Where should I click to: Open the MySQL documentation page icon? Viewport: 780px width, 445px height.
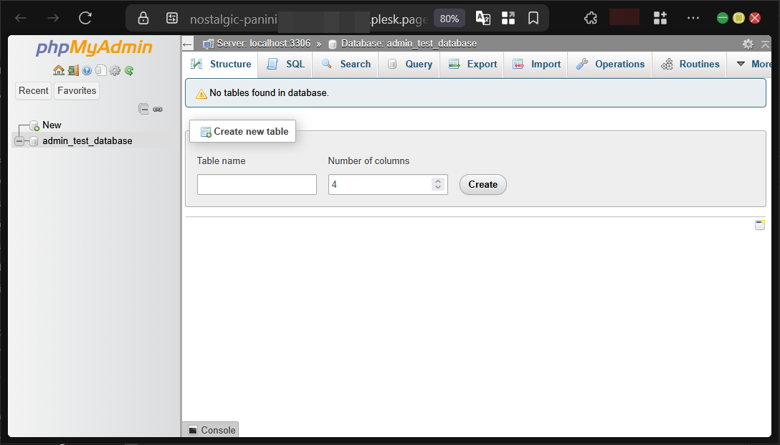[x=101, y=70]
